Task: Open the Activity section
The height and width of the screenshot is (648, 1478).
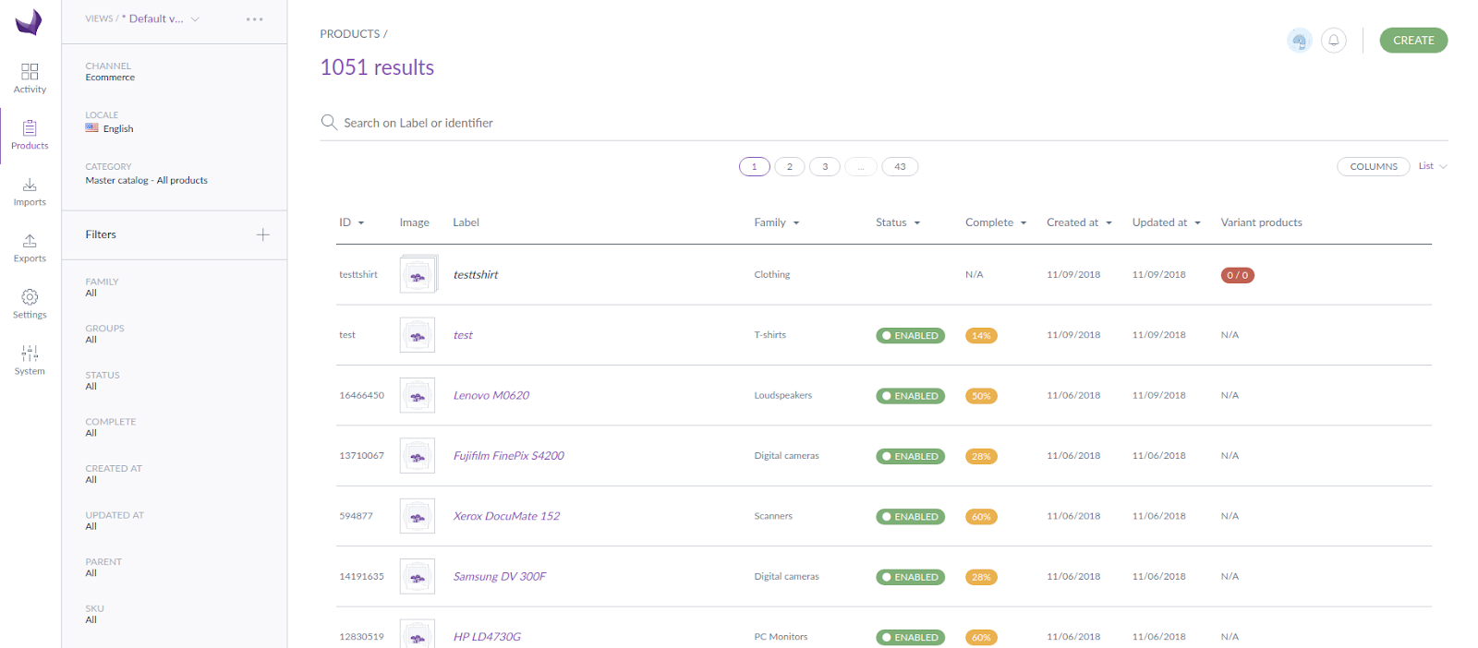Action: 30,78
